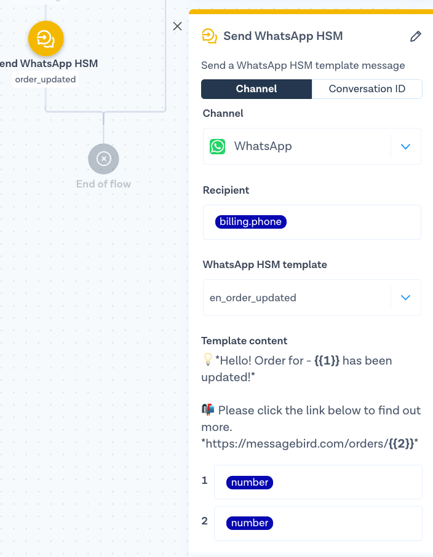Click the parameter 2 input field

point(344,523)
